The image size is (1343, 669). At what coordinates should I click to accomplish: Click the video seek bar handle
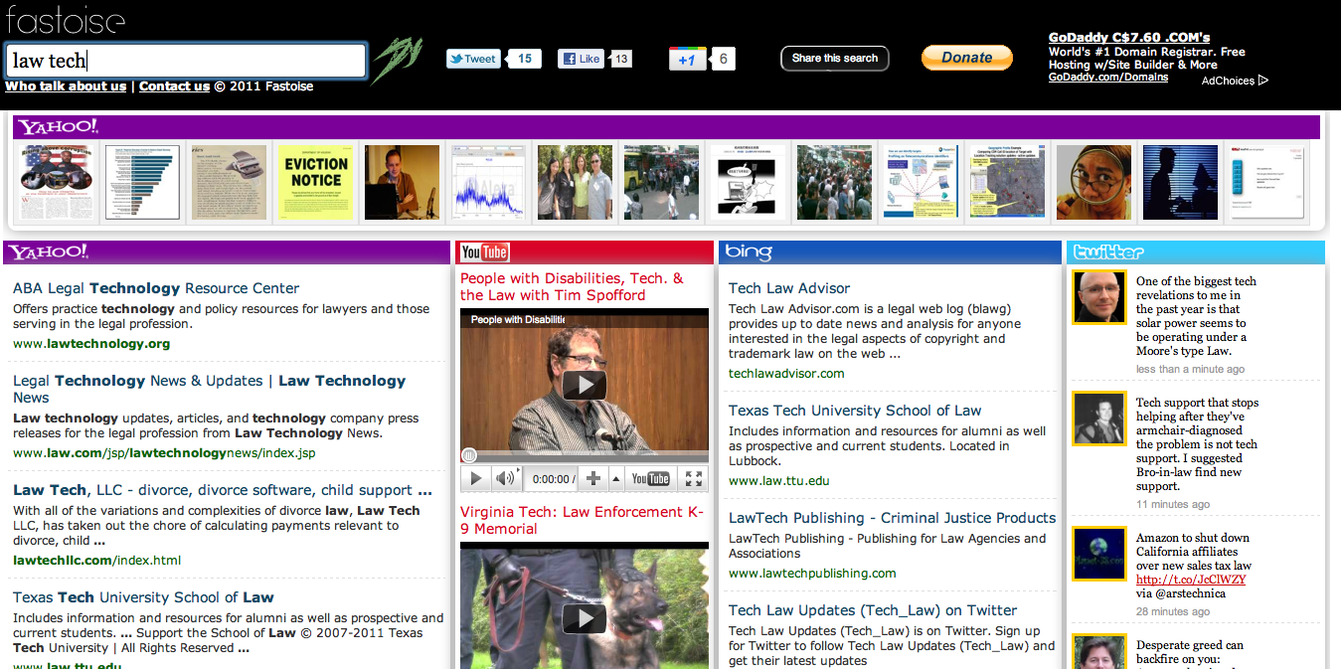(x=469, y=456)
